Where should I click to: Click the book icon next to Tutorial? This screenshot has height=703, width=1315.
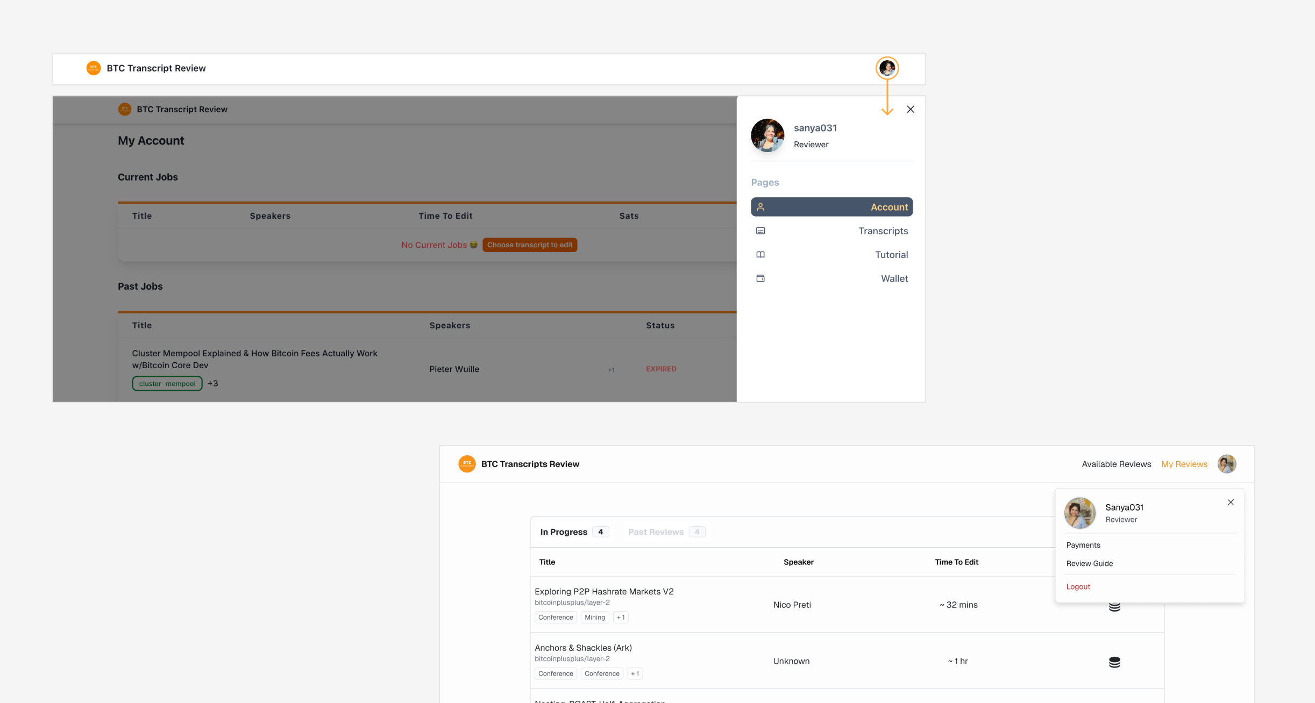760,255
